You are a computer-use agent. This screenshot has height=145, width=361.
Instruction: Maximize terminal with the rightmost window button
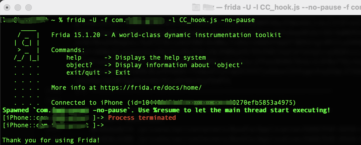pos(28,8)
